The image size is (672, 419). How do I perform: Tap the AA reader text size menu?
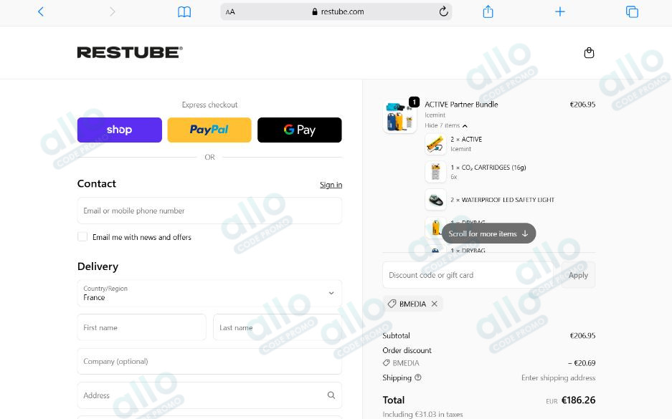230,12
